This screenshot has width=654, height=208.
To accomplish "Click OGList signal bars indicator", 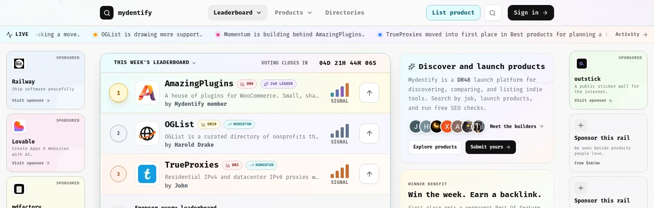I will tap(340, 131).
